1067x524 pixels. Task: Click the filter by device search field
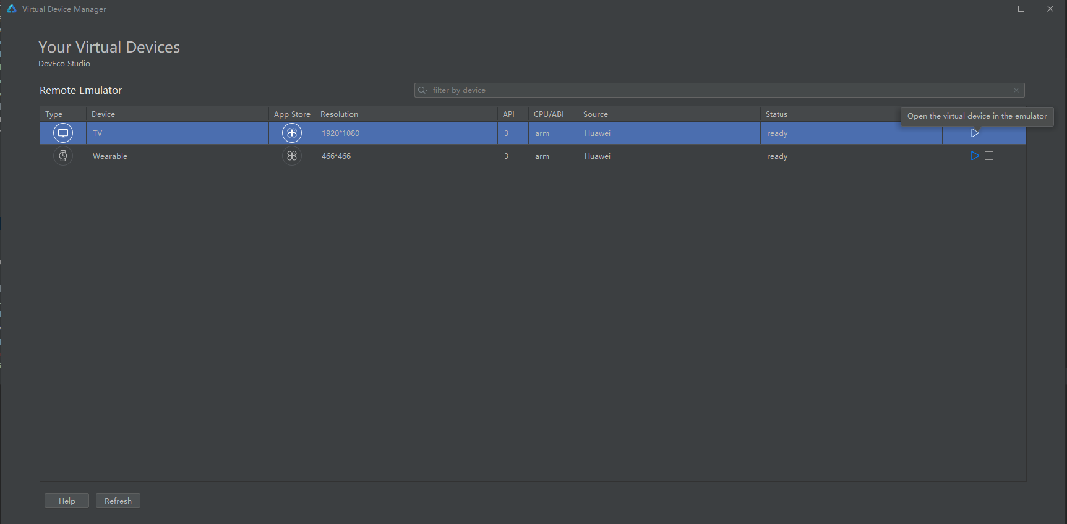(719, 90)
